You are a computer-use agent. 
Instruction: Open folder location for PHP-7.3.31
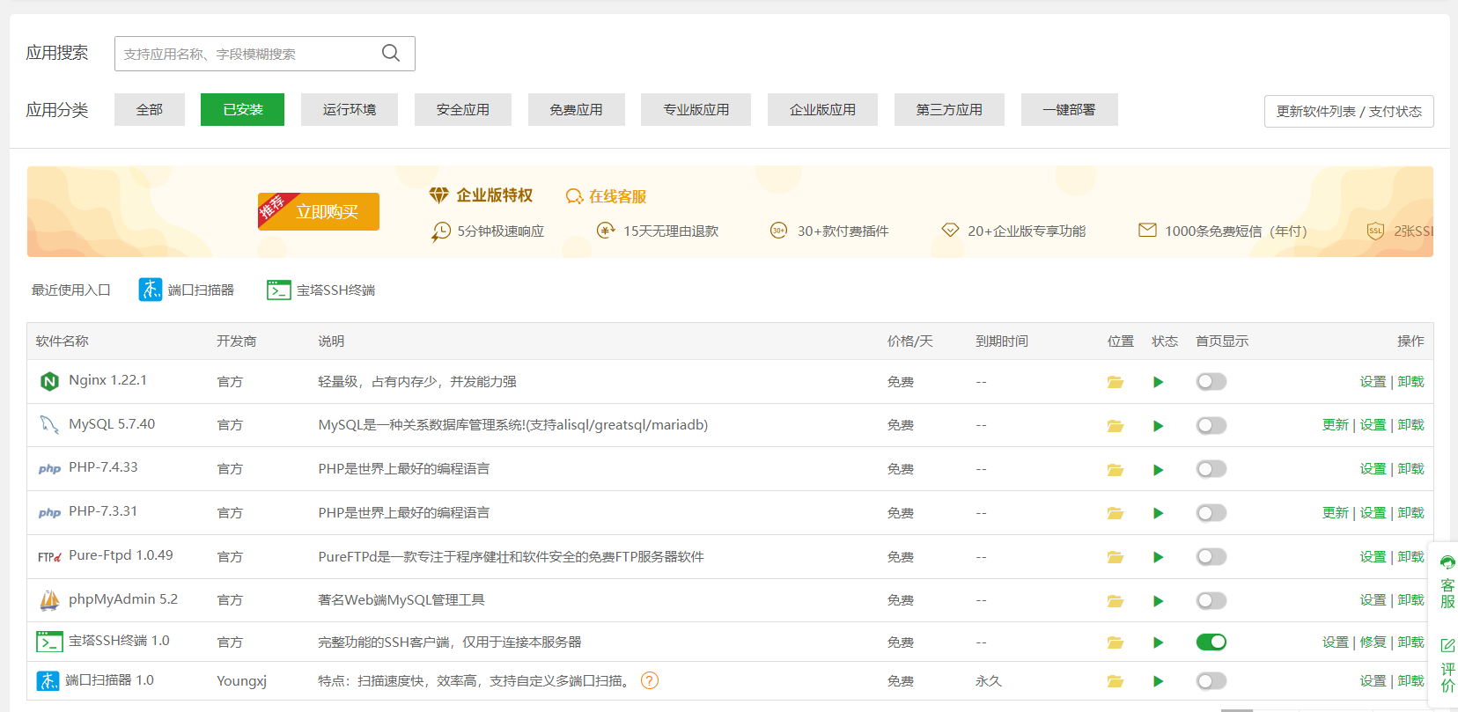1116,513
